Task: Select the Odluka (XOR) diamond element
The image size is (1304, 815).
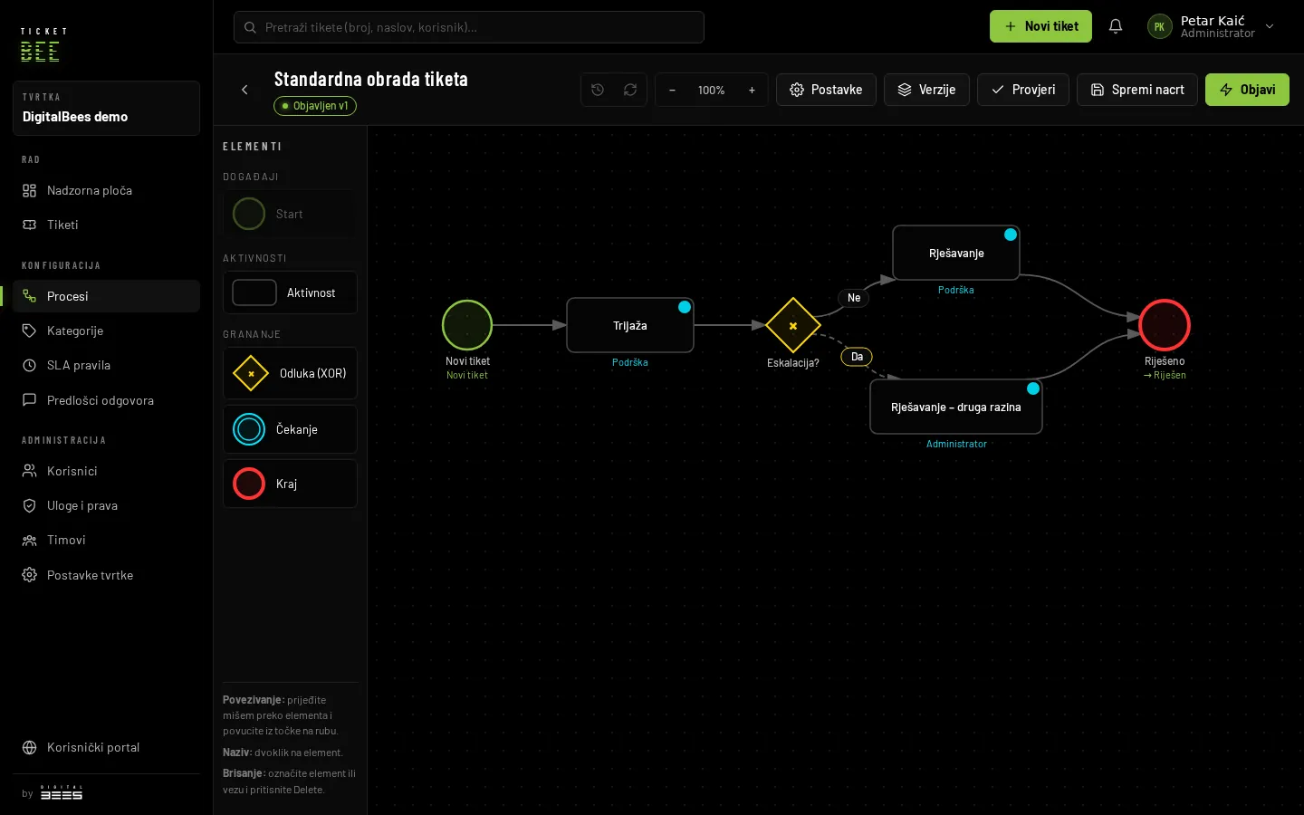Action: pos(290,373)
